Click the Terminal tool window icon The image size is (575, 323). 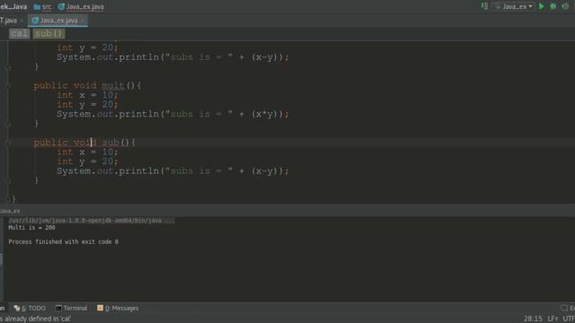click(x=58, y=308)
